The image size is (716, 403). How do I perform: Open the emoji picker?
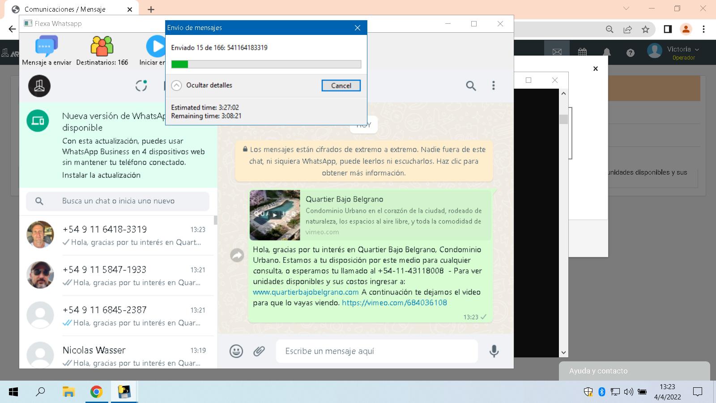(236, 351)
